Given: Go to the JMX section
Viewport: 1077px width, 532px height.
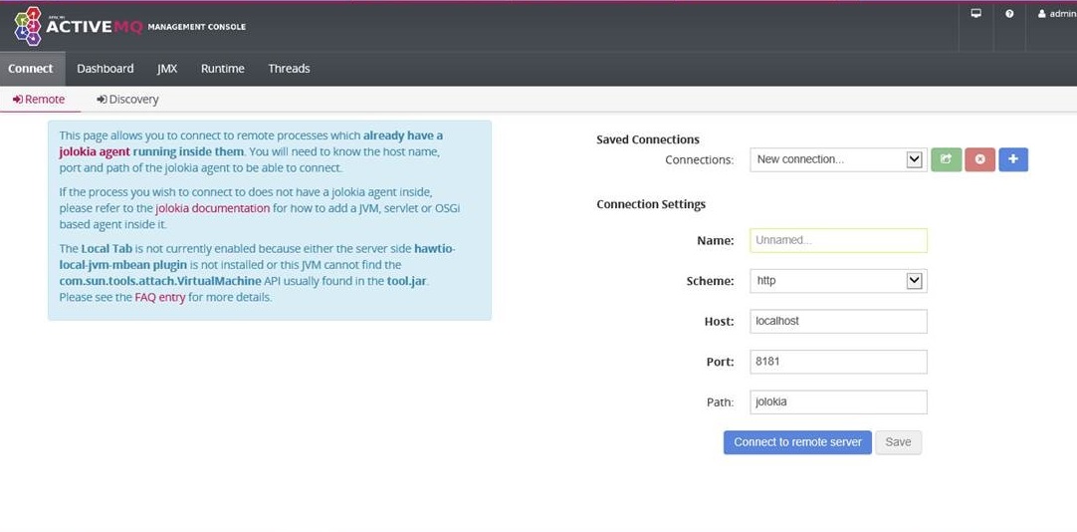Looking at the screenshot, I should click(x=167, y=69).
